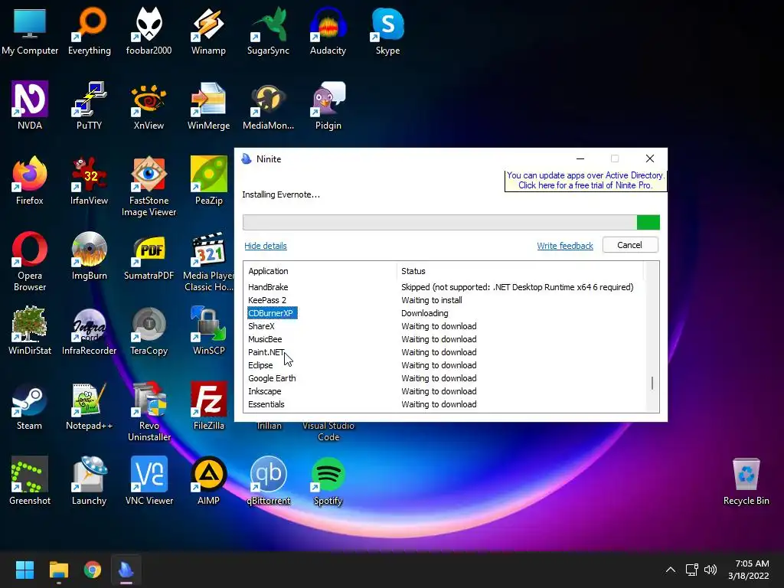The height and width of the screenshot is (588, 784).
Task: Click the InfraRecorder desktop shortcut
Action: click(90, 331)
